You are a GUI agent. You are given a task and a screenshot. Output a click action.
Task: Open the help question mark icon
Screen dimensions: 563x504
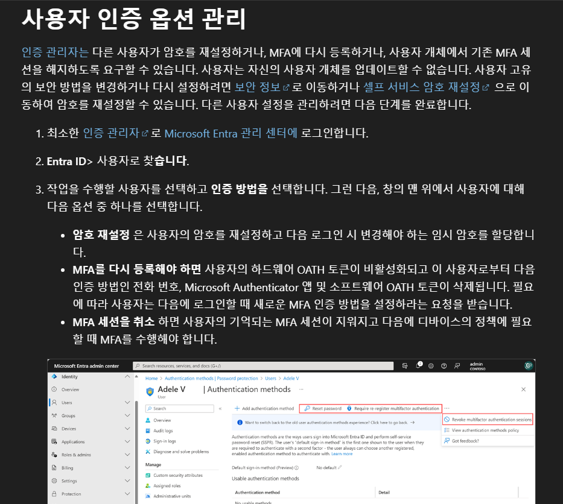tap(444, 366)
